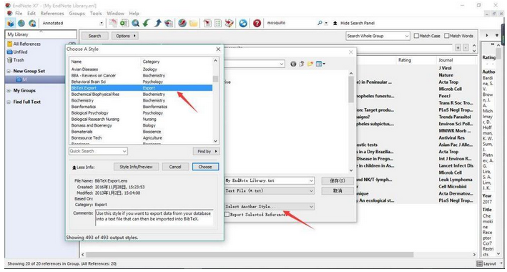Click the blue Sync Library icon

point(243,24)
